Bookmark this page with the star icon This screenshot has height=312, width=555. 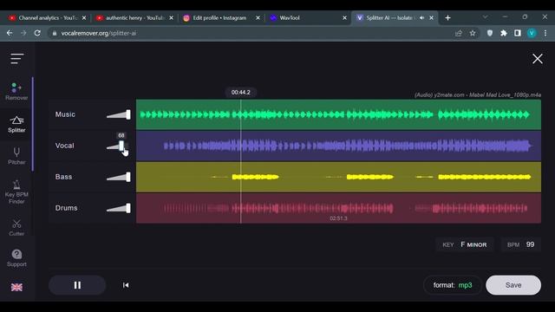coord(473,33)
